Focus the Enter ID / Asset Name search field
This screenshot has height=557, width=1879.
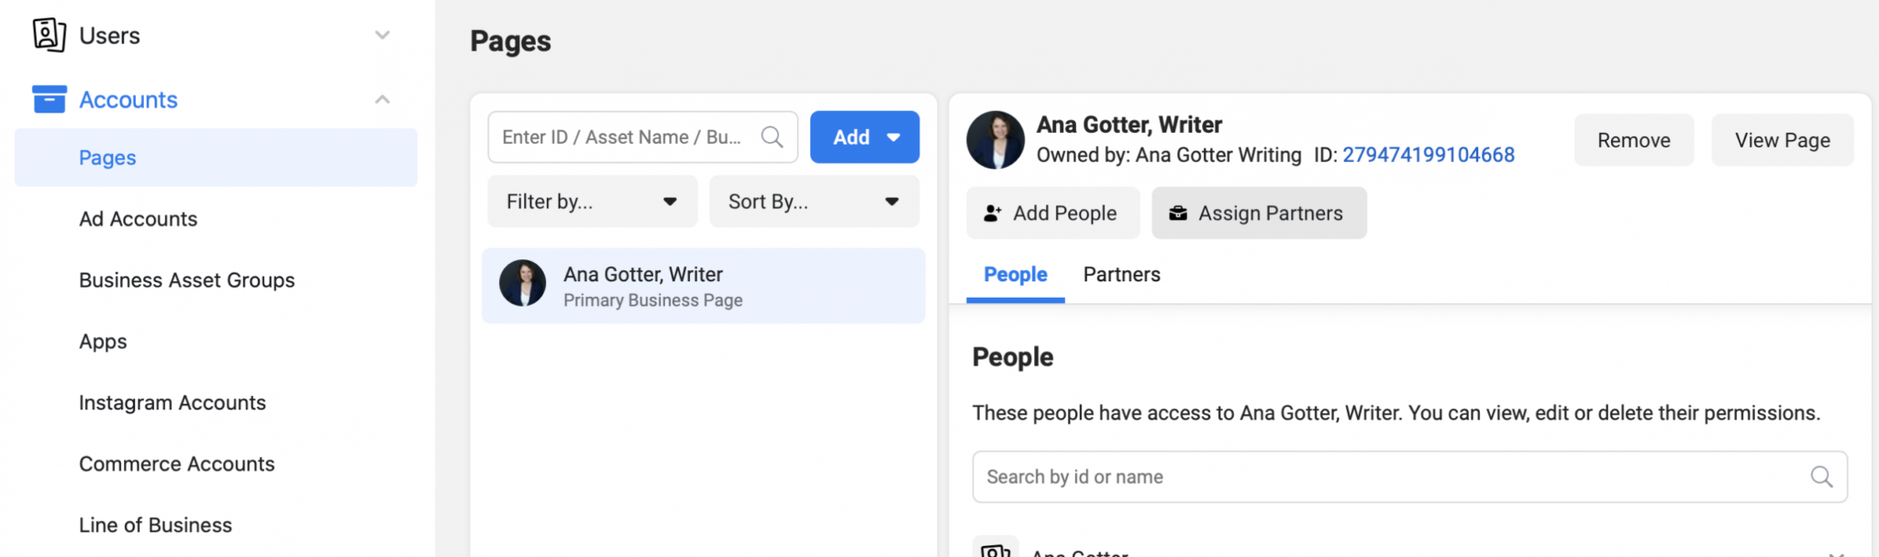click(642, 137)
